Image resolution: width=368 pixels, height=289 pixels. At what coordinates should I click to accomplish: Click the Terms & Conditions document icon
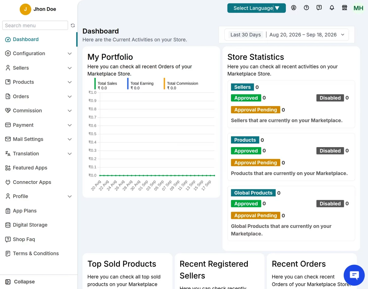[x=8, y=253]
